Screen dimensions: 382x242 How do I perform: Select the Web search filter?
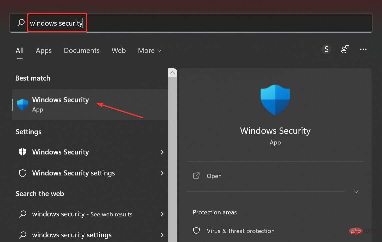(119, 50)
